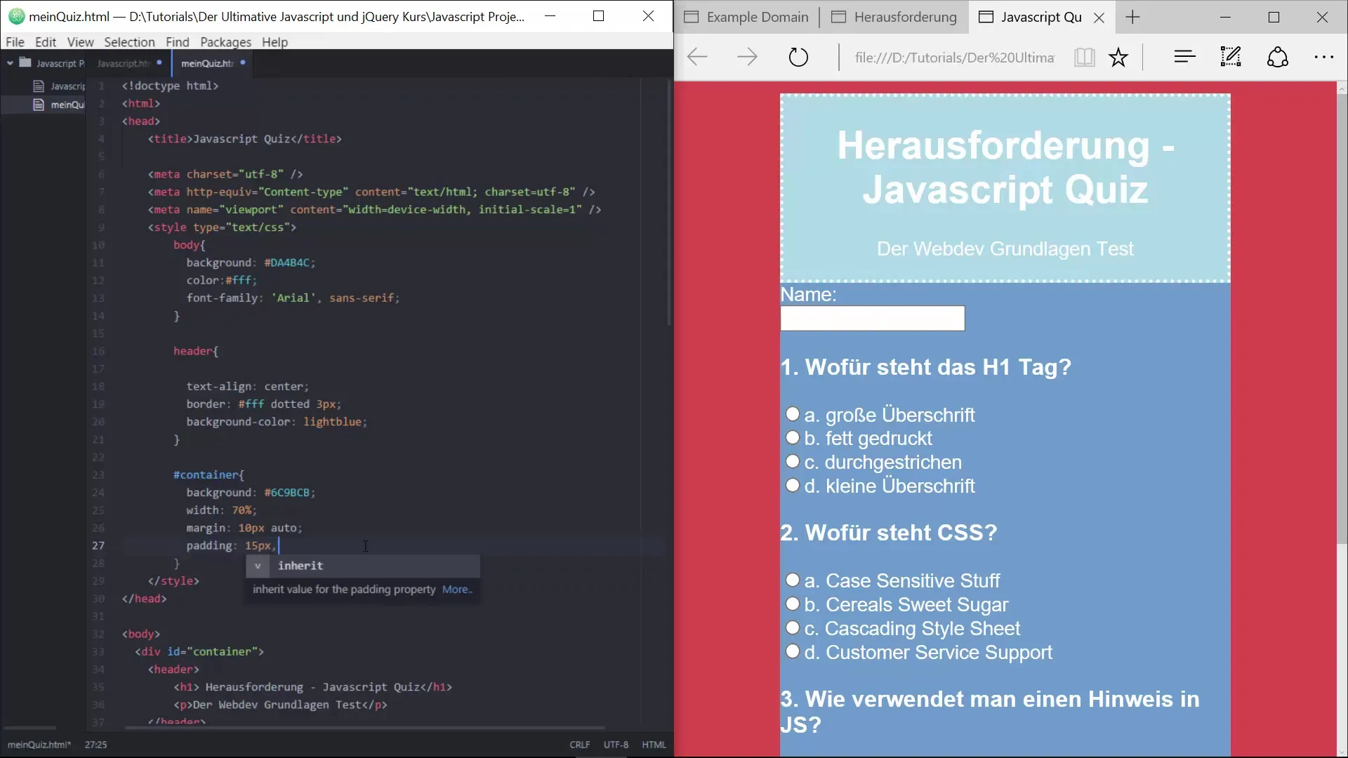This screenshot has width=1348, height=758.
Task: Click UTF-8 encoding in status bar
Action: (x=616, y=745)
